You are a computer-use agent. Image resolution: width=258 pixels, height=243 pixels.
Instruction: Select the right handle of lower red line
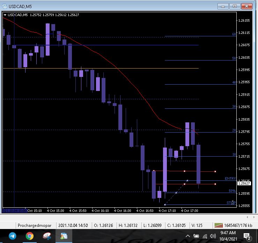click(215, 184)
